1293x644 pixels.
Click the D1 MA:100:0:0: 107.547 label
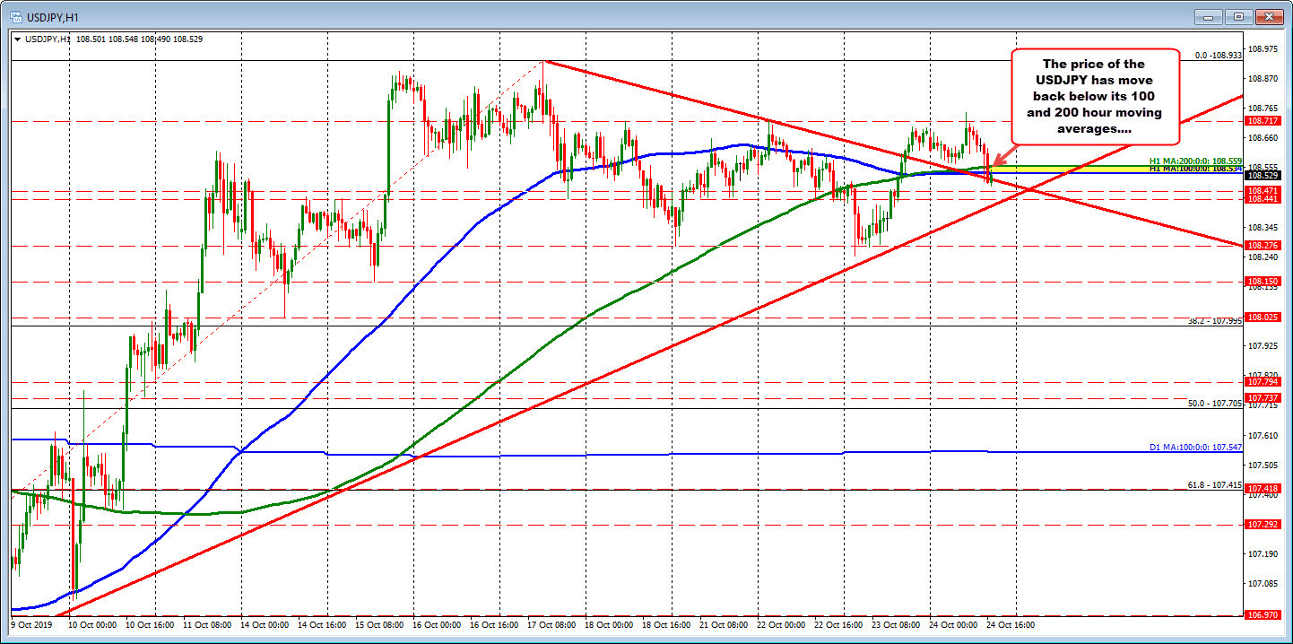coord(1196,447)
